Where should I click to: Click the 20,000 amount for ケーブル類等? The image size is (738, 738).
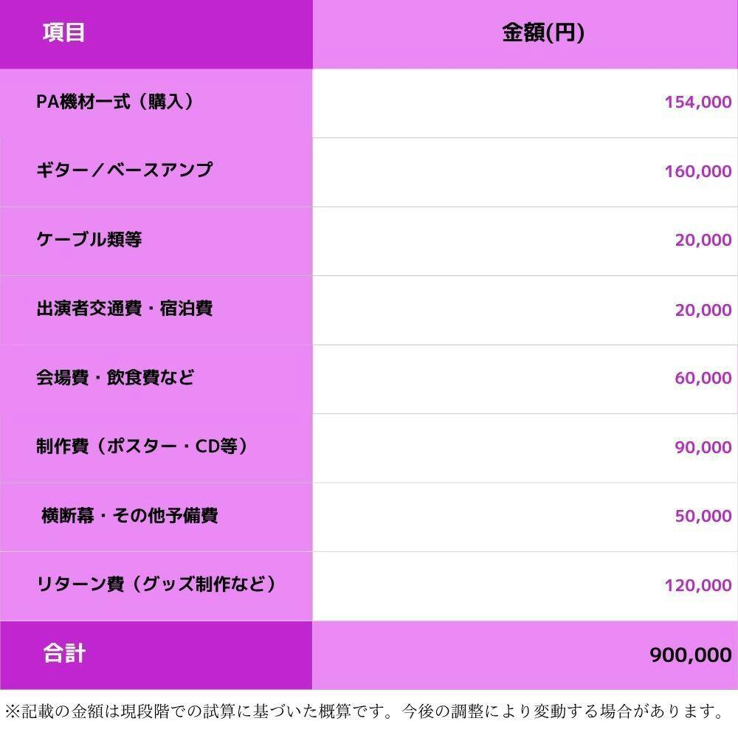(x=703, y=241)
